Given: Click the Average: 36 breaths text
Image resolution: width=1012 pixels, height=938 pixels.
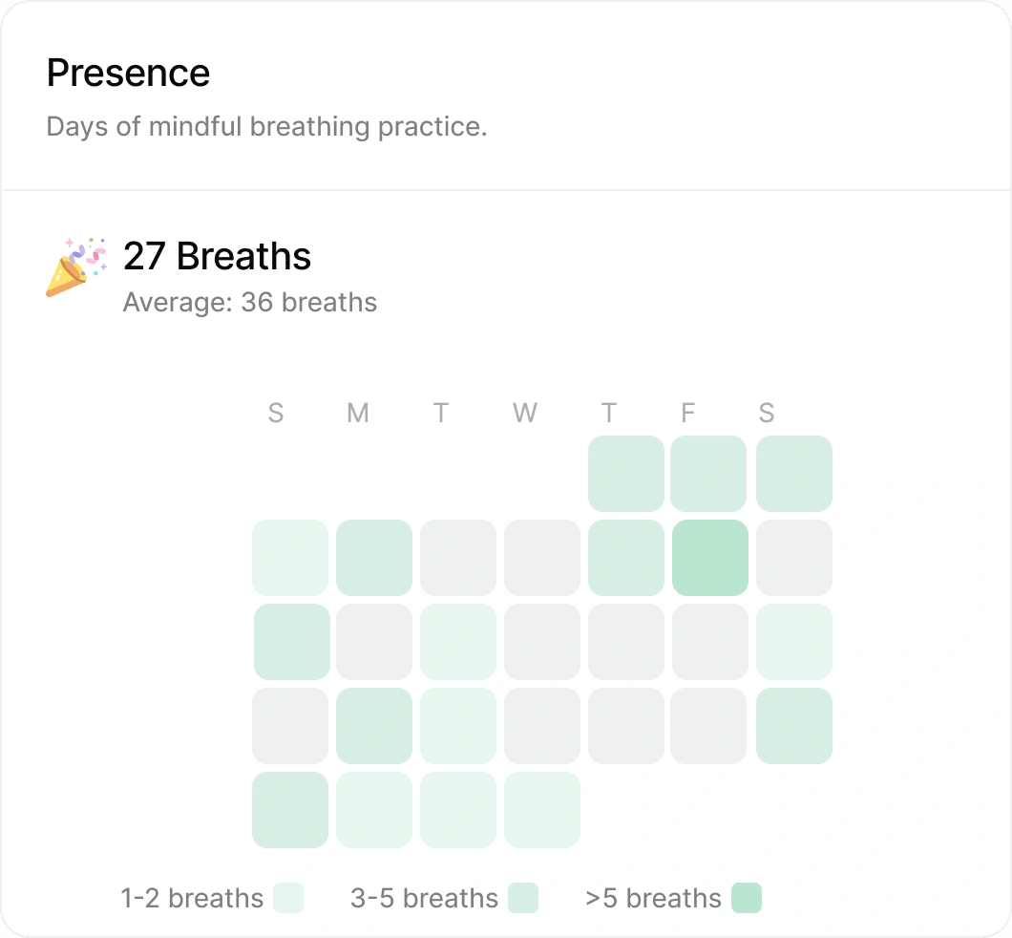Looking at the screenshot, I should point(249,302).
